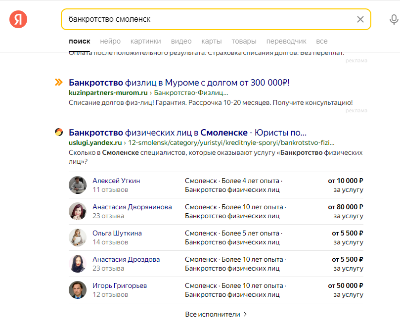This screenshot has height=329, width=400.
Task: Open the 'переводчик' tab
Action: click(x=286, y=41)
